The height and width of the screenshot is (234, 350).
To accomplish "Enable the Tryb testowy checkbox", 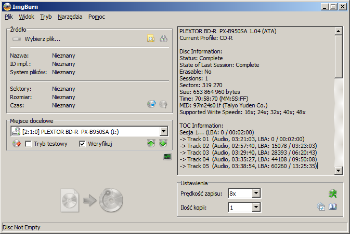I will click(x=29, y=144).
